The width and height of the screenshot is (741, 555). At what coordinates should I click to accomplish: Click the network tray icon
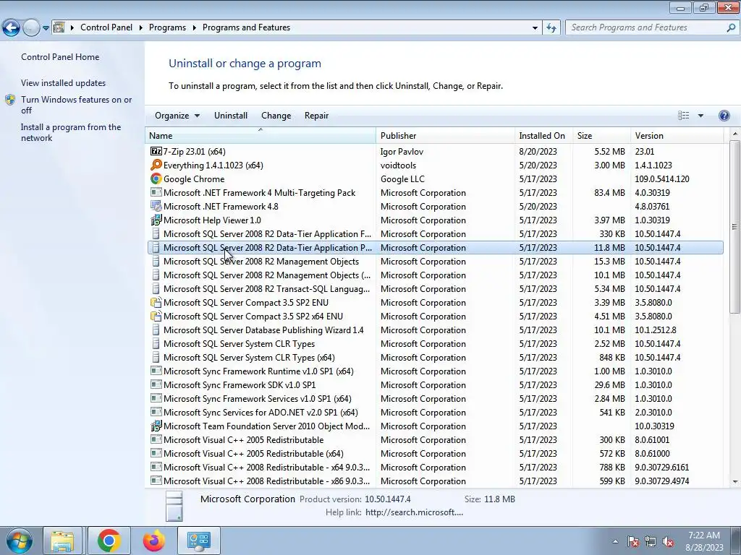[x=651, y=542]
